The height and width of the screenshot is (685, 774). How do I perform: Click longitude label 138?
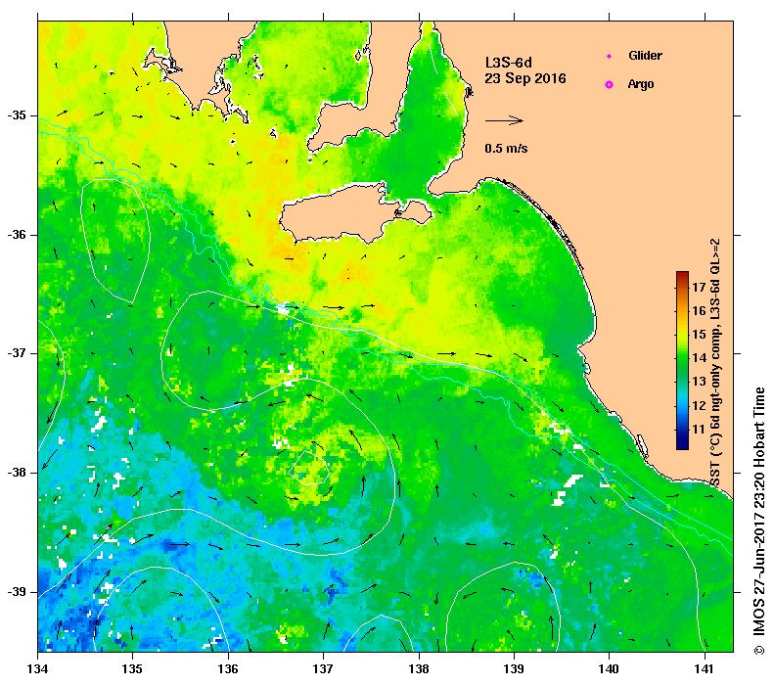[419, 669]
